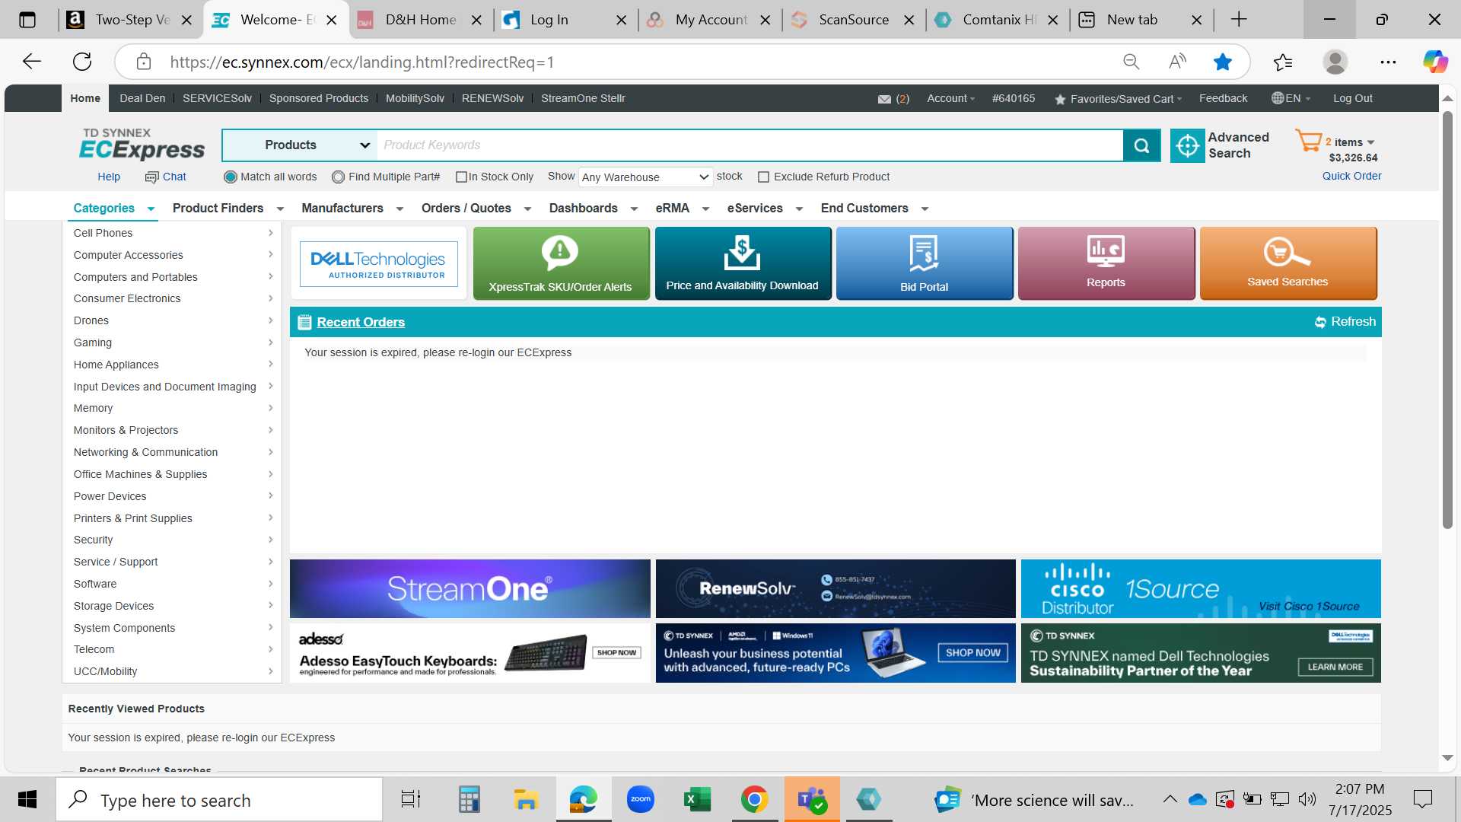Click the Windows taskbar search box

click(219, 800)
